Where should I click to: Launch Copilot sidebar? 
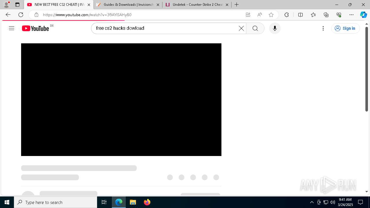pyautogui.click(x=364, y=15)
